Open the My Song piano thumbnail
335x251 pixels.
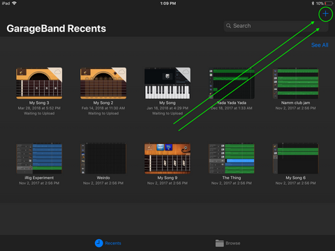pyautogui.click(x=167, y=83)
